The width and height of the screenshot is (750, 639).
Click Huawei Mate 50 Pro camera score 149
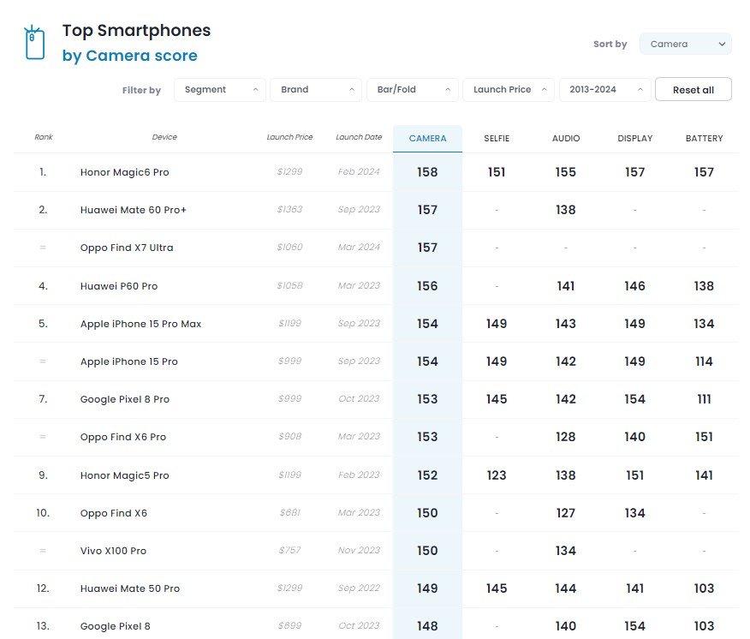pyautogui.click(x=427, y=588)
